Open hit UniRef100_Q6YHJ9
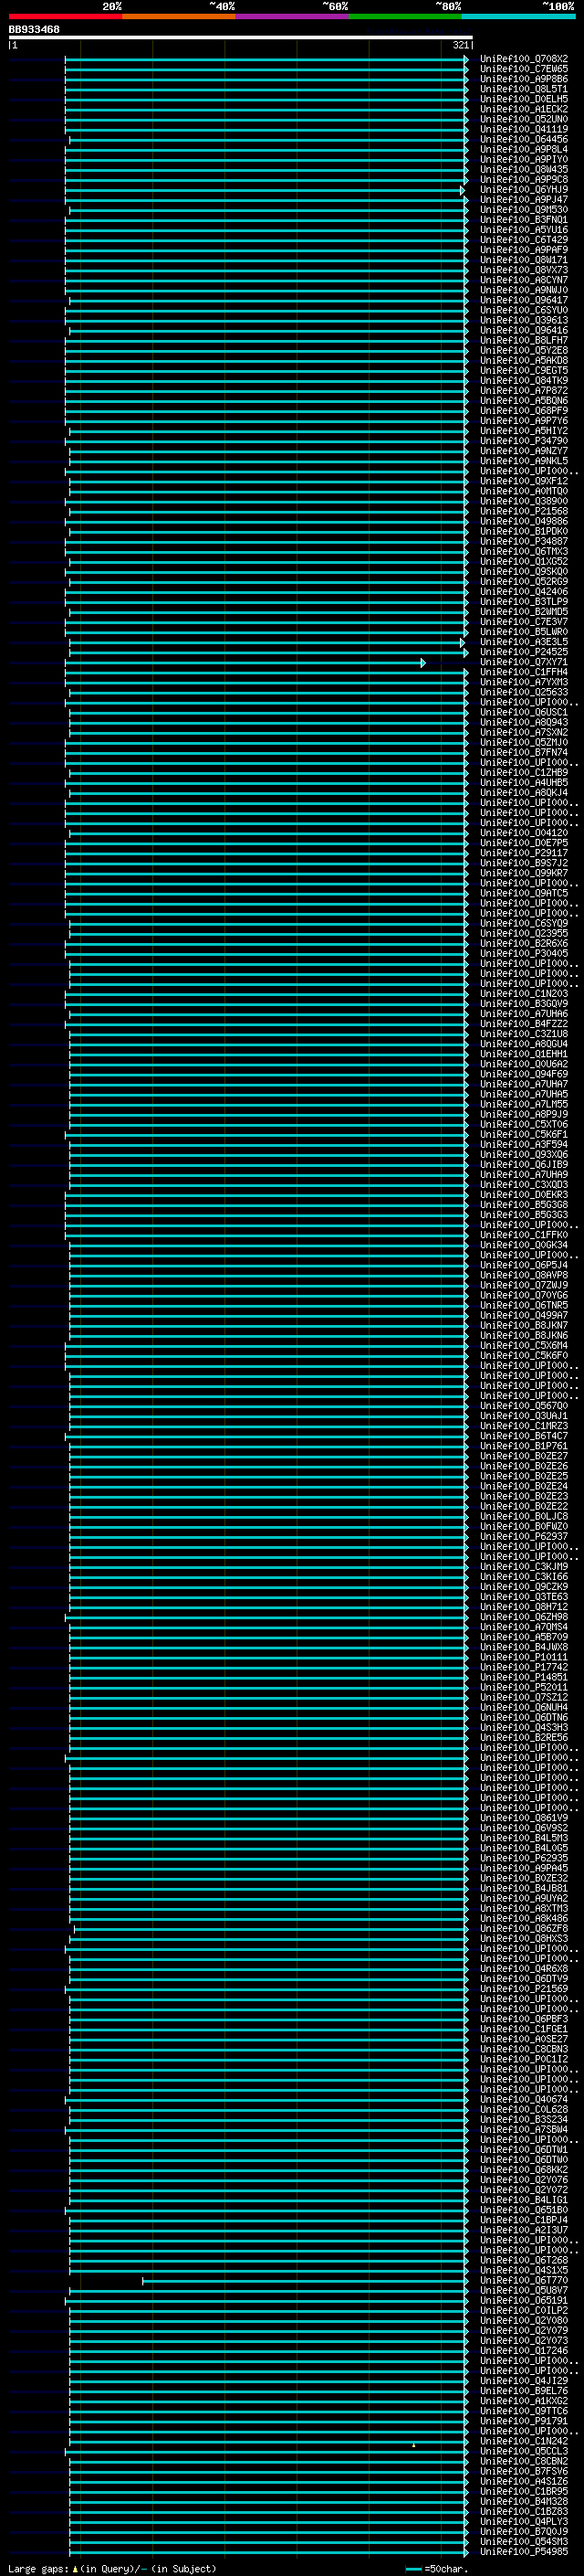 pyautogui.click(x=524, y=190)
